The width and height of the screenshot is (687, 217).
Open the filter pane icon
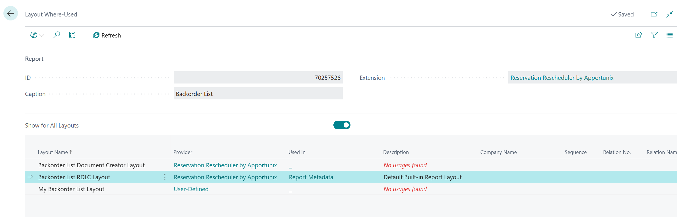tap(654, 35)
